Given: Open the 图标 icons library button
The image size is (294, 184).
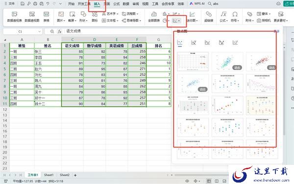Looking at the screenshot, I should click(x=95, y=17).
